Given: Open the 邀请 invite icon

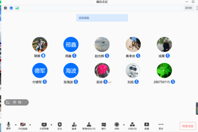Looking at the screenshot, I should tap(74, 126).
